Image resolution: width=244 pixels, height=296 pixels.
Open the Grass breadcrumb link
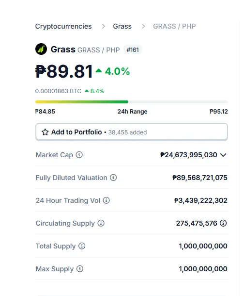click(x=122, y=26)
